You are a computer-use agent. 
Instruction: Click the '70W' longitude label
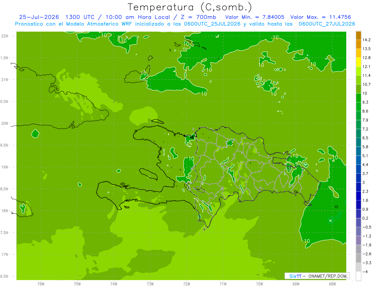(259, 284)
